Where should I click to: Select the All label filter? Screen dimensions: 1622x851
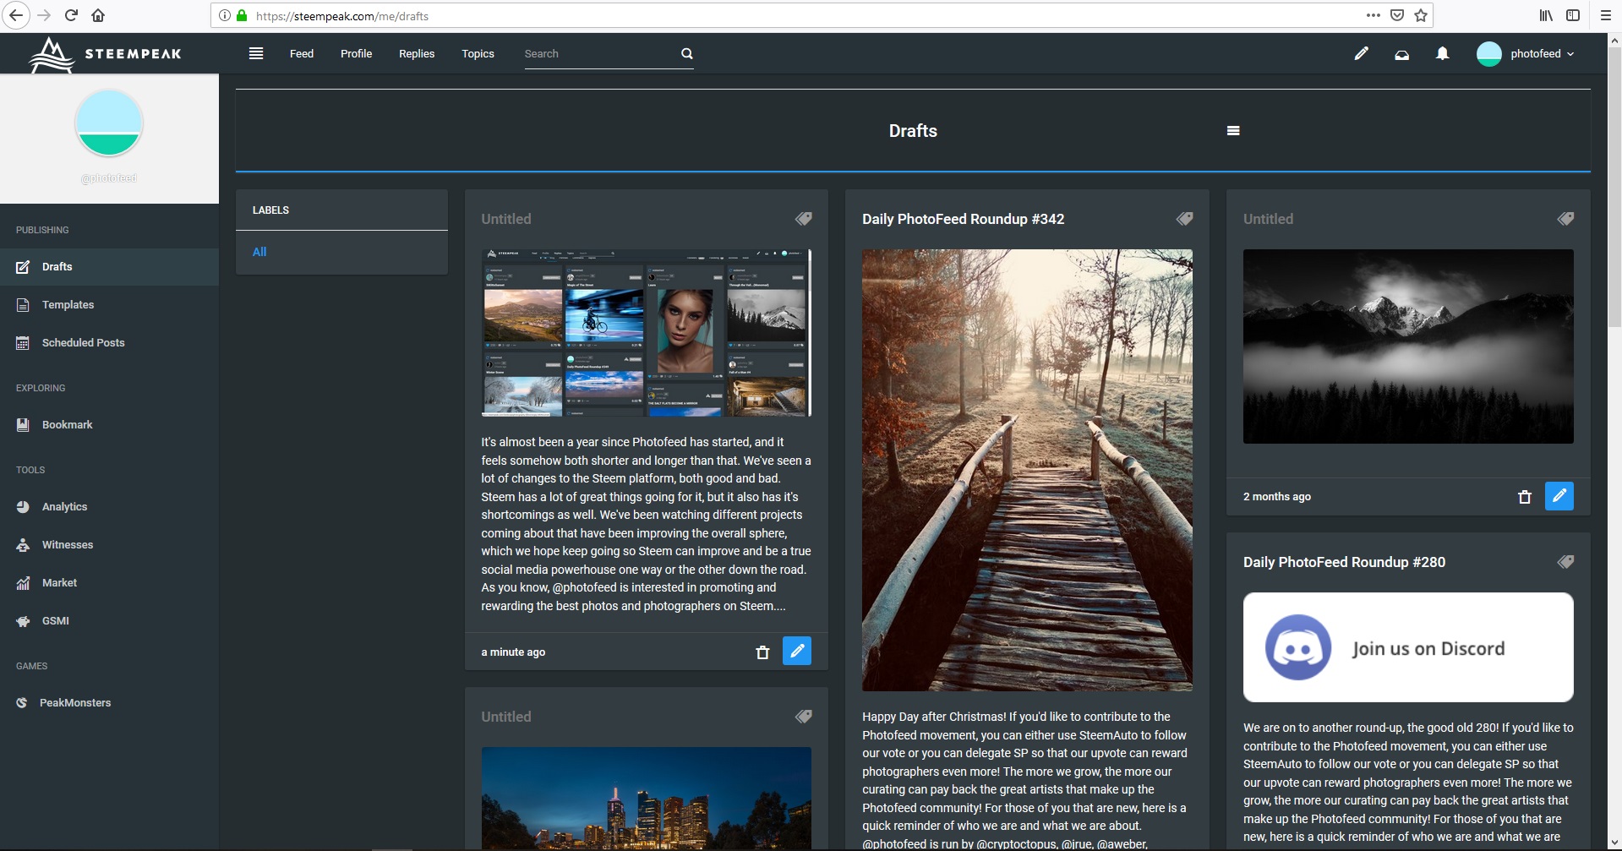pyautogui.click(x=259, y=252)
